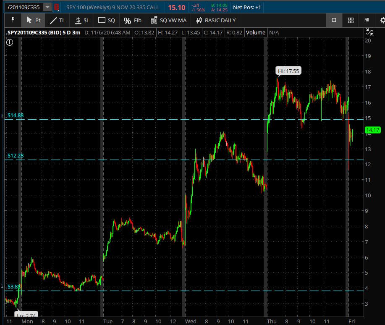385x325 pixels.
Task: Open the SQ VW MA studies set
Action: (168, 20)
